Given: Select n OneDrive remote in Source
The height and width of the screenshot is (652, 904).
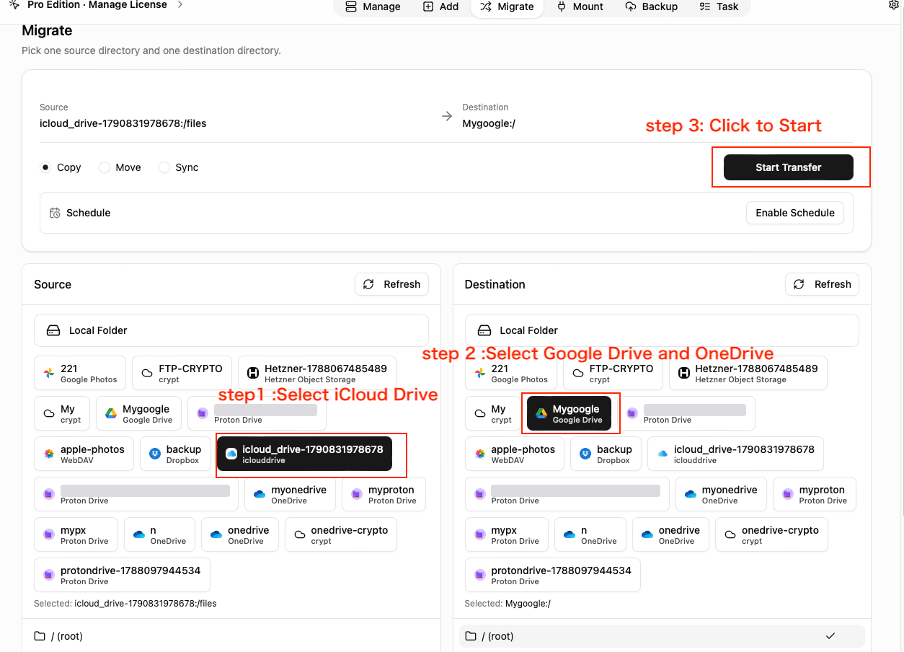Looking at the screenshot, I should tap(159, 534).
